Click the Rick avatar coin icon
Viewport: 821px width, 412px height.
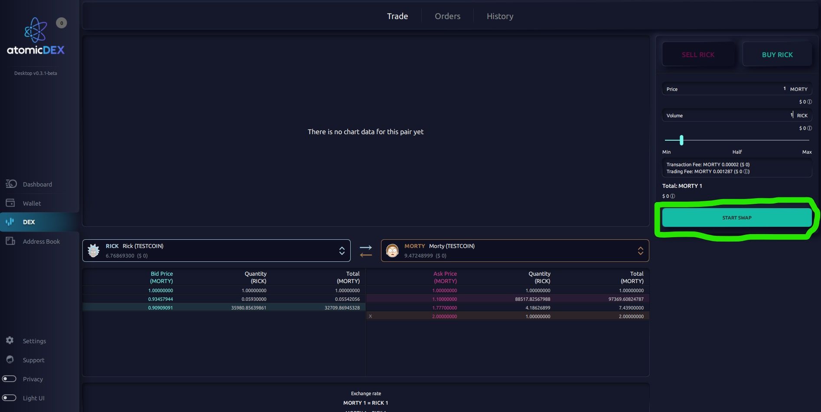coord(94,251)
